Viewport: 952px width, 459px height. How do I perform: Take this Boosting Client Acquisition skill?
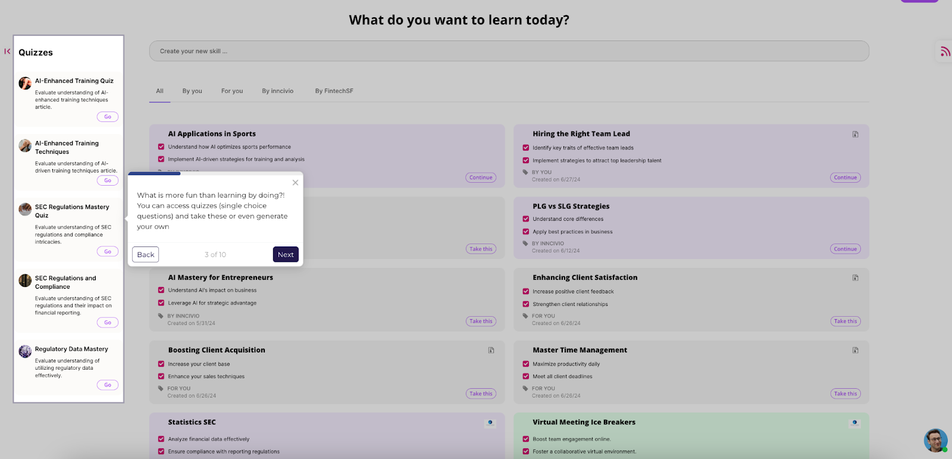481,394
